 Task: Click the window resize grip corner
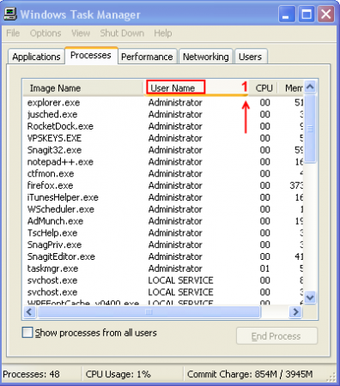coord(331,377)
